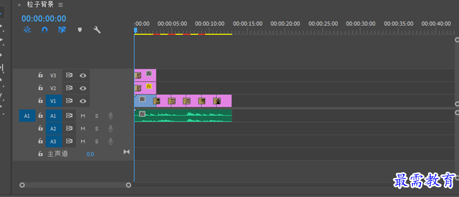Open timeline display settings wrench
This screenshot has height=197, width=459.
coord(97,30)
